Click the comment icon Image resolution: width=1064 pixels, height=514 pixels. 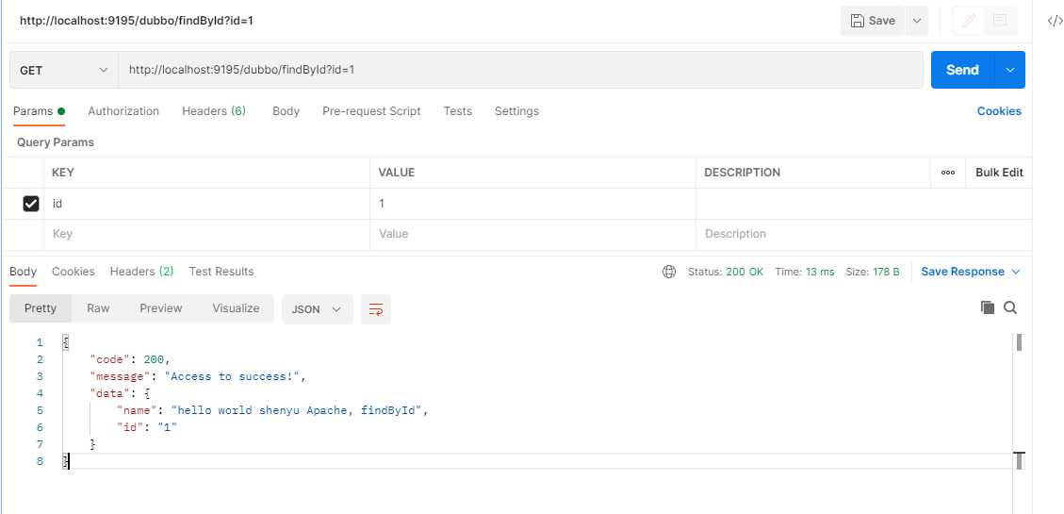coord(1000,21)
